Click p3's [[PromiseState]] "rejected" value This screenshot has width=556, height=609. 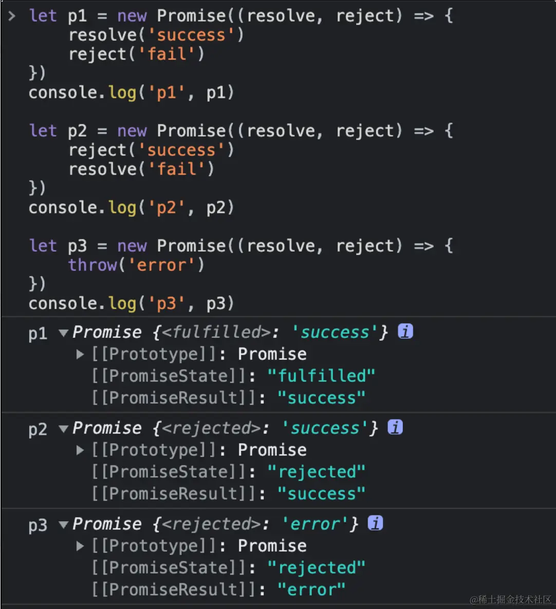click(x=316, y=567)
